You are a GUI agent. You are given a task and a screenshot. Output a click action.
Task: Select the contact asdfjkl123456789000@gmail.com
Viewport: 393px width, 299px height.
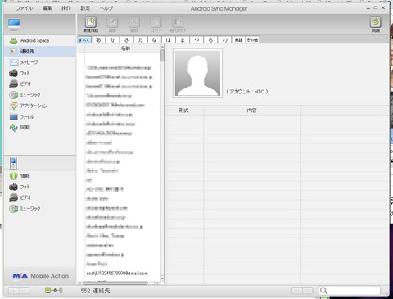117,274
